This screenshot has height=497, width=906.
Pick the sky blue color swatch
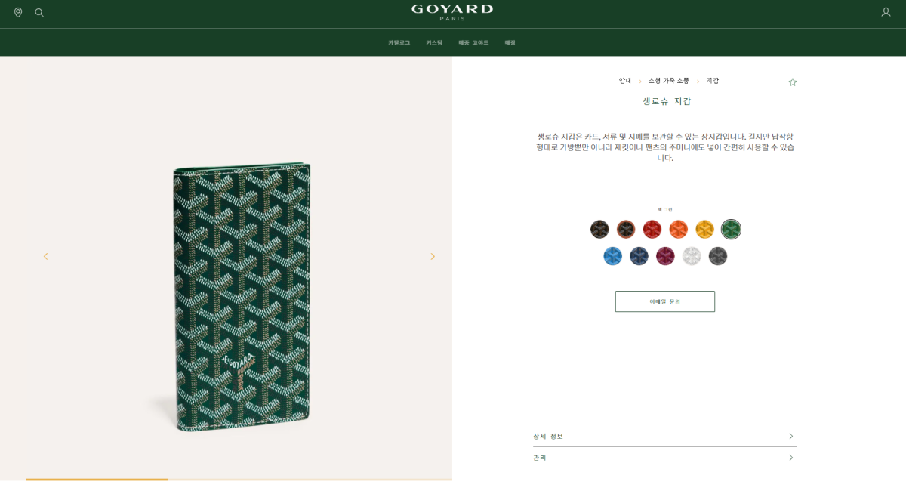613,256
